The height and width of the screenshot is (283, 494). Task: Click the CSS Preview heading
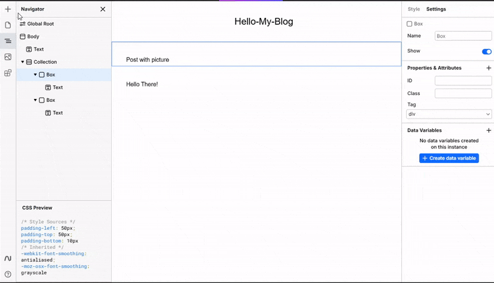click(37, 208)
